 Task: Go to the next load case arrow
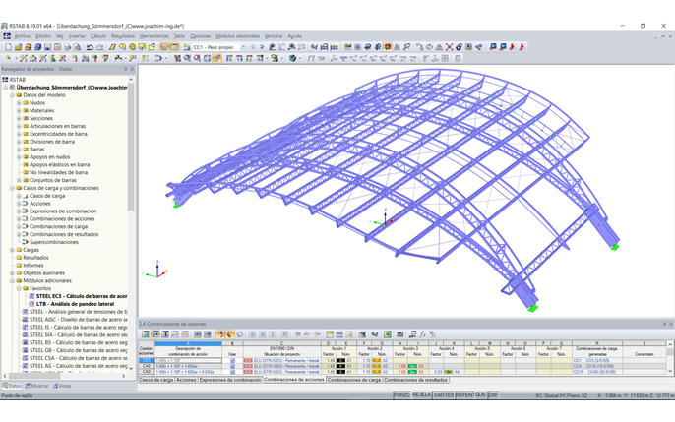pos(262,47)
